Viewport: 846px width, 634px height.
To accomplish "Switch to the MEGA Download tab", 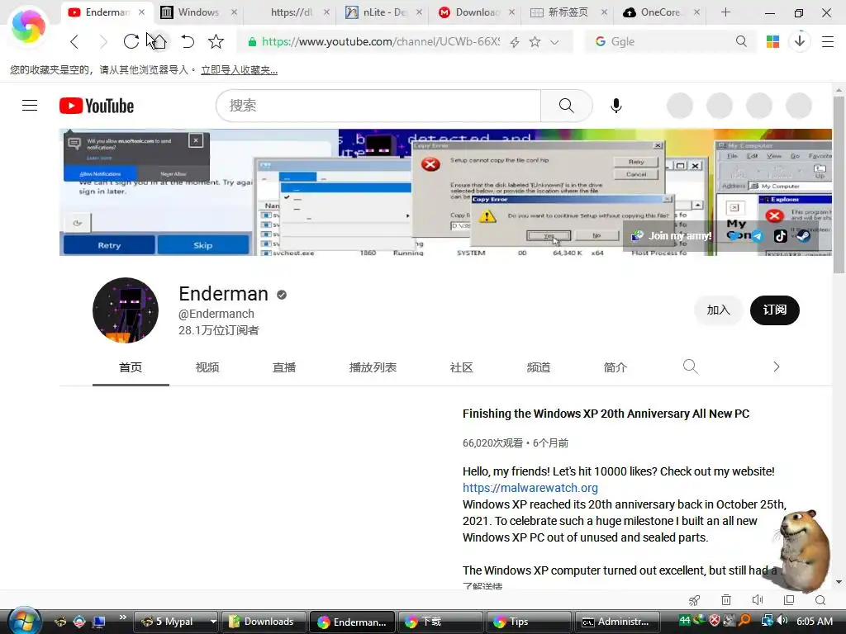I will pos(477,12).
